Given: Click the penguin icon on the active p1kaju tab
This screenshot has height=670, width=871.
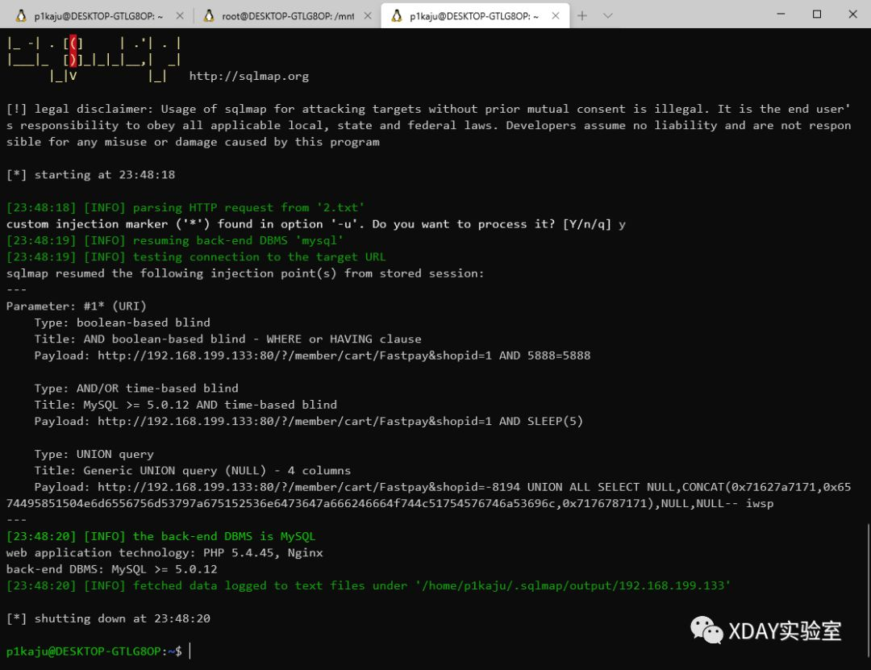Looking at the screenshot, I should [397, 15].
